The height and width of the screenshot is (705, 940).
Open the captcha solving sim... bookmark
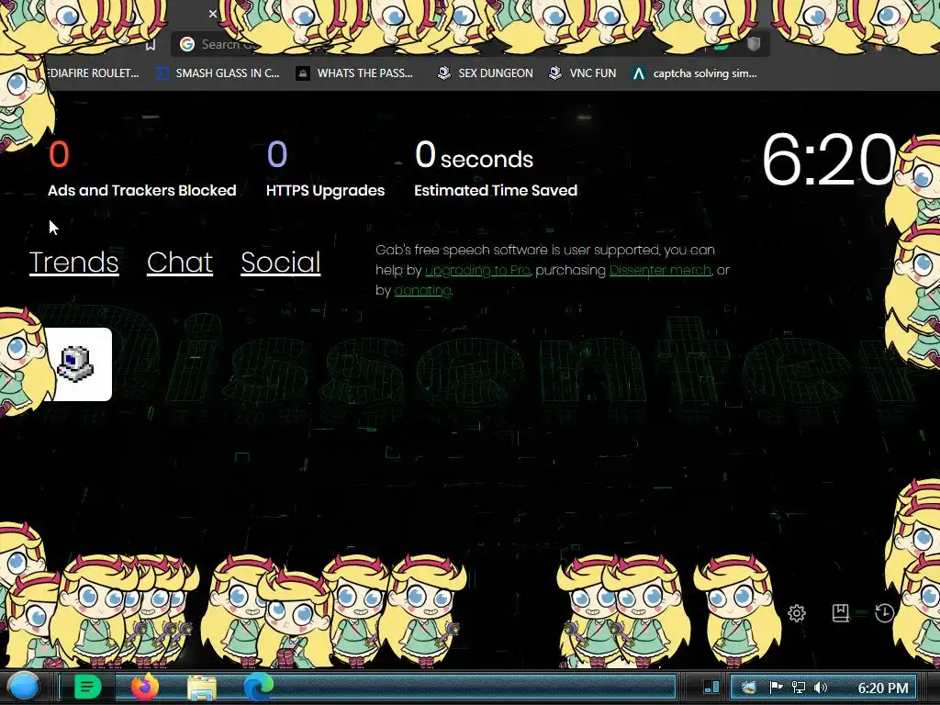tap(694, 73)
